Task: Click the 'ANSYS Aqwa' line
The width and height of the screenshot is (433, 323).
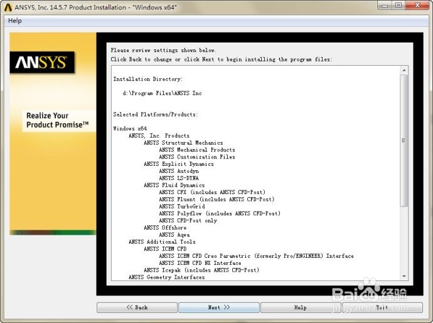Action: (x=174, y=235)
